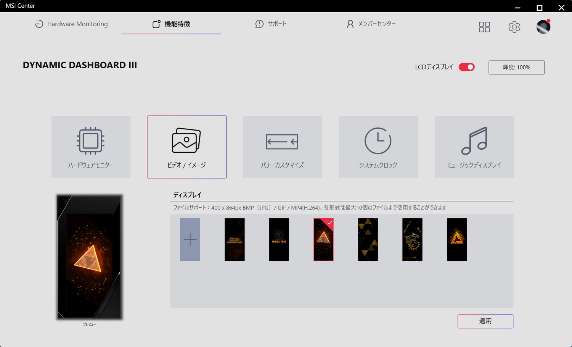572x347 pixels.
Task: Switch to システムクロック clock mode
Action: click(x=378, y=147)
